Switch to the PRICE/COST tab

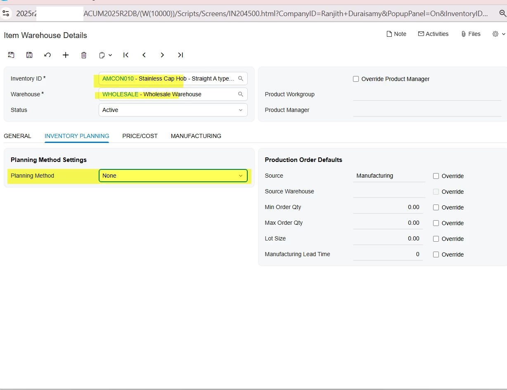[140, 136]
